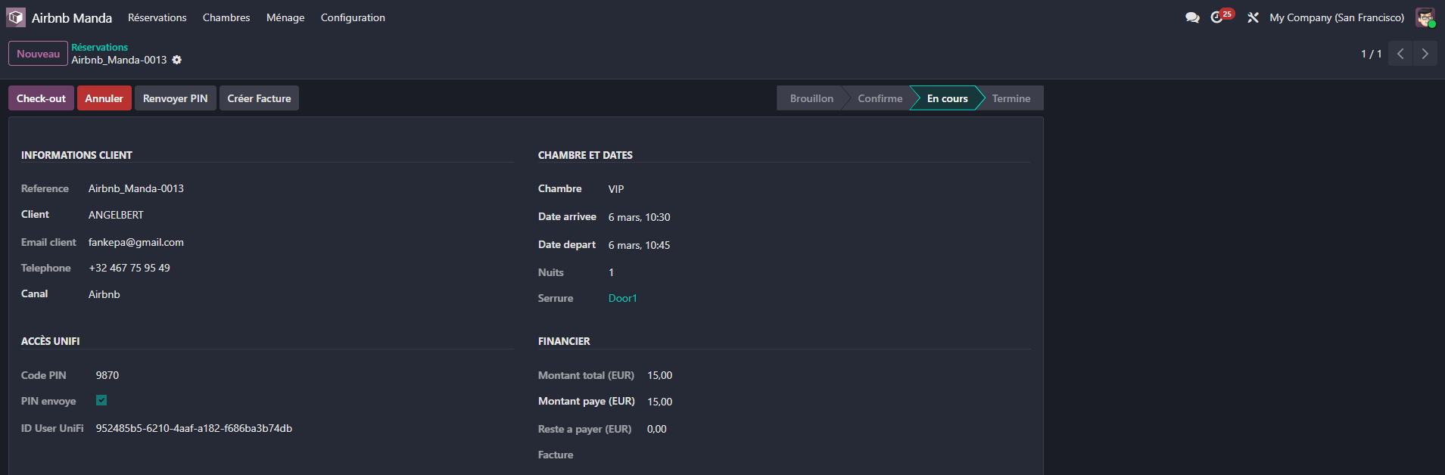Go to next record arrow
This screenshot has width=1445, height=475.
(x=1425, y=54)
